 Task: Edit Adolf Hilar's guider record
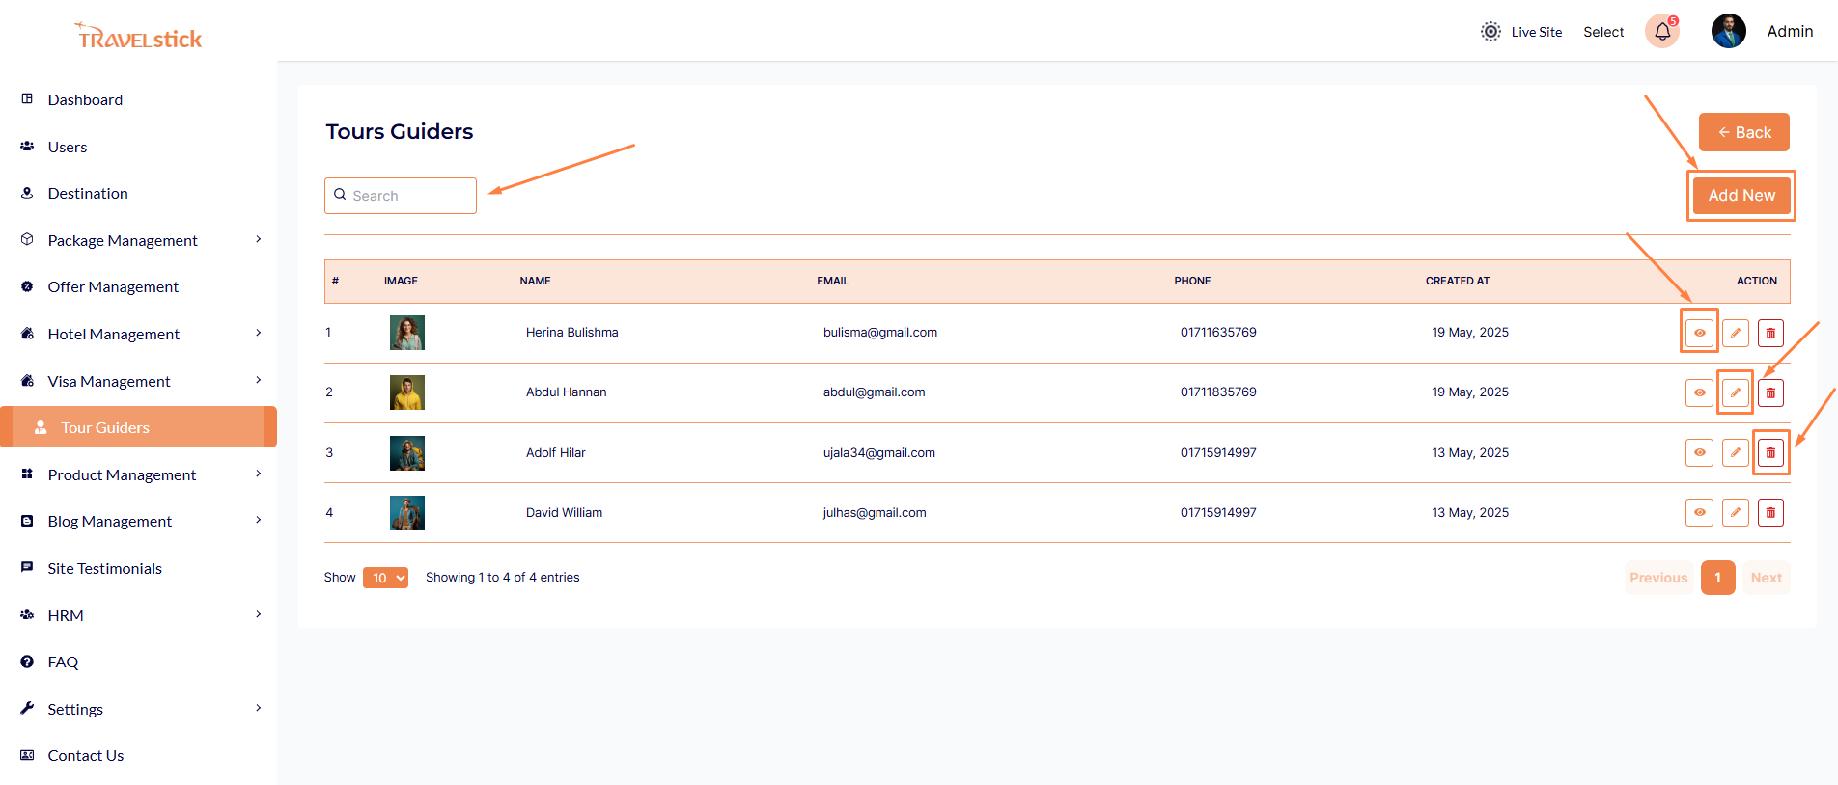[x=1735, y=452]
